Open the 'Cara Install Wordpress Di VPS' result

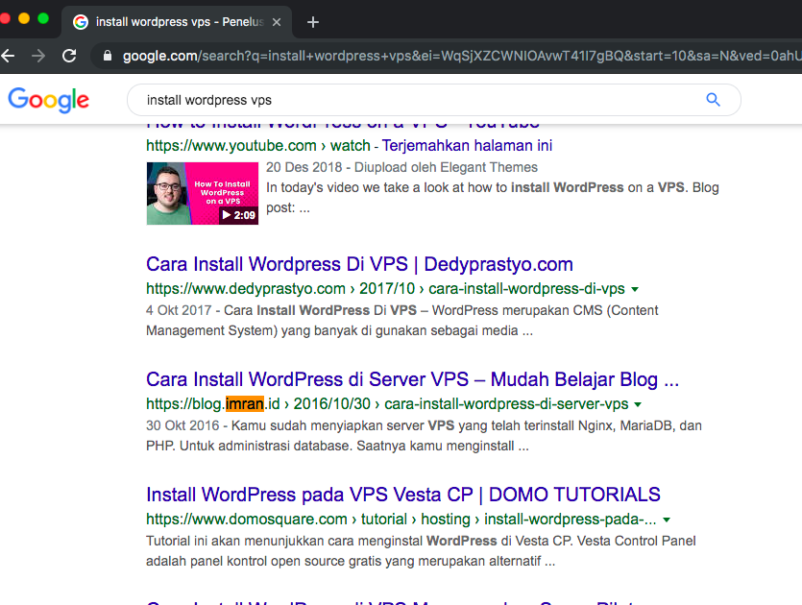[x=358, y=263]
